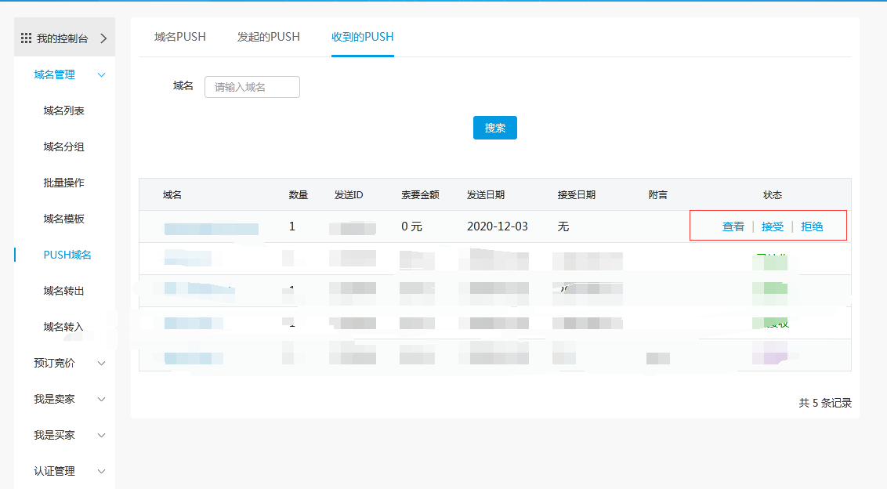Open 域名转入 menu item
Screen dimensions: 887x489
click(x=63, y=328)
